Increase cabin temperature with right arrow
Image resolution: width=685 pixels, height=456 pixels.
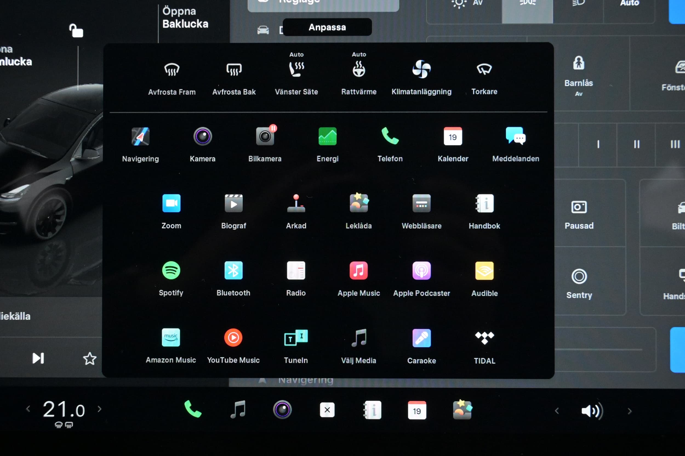coord(100,409)
